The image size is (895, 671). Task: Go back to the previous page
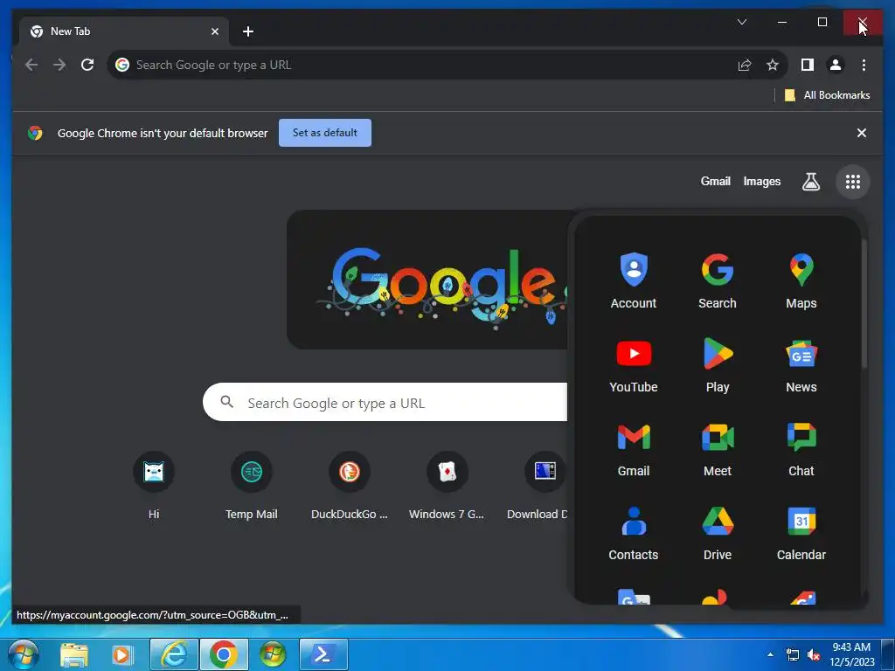click(31, 65)
